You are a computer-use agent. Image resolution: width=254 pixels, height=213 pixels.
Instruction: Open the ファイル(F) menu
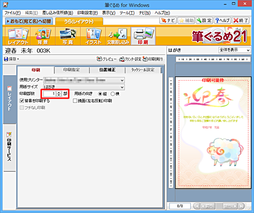(12, 13)
